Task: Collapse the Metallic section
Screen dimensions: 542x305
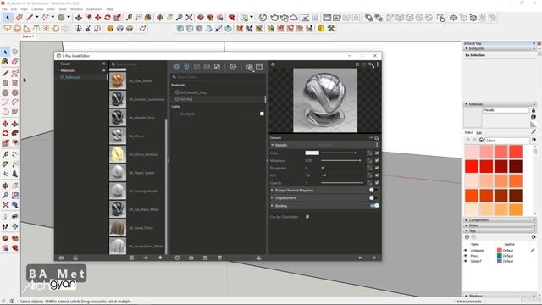Action: [x=273, y=145]
